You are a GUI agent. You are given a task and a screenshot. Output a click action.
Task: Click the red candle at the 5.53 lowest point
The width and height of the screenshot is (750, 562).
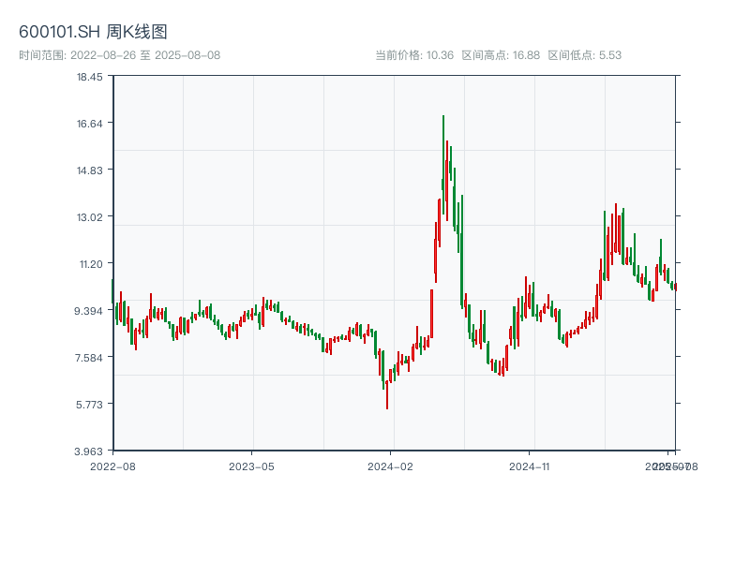(387, 394)
